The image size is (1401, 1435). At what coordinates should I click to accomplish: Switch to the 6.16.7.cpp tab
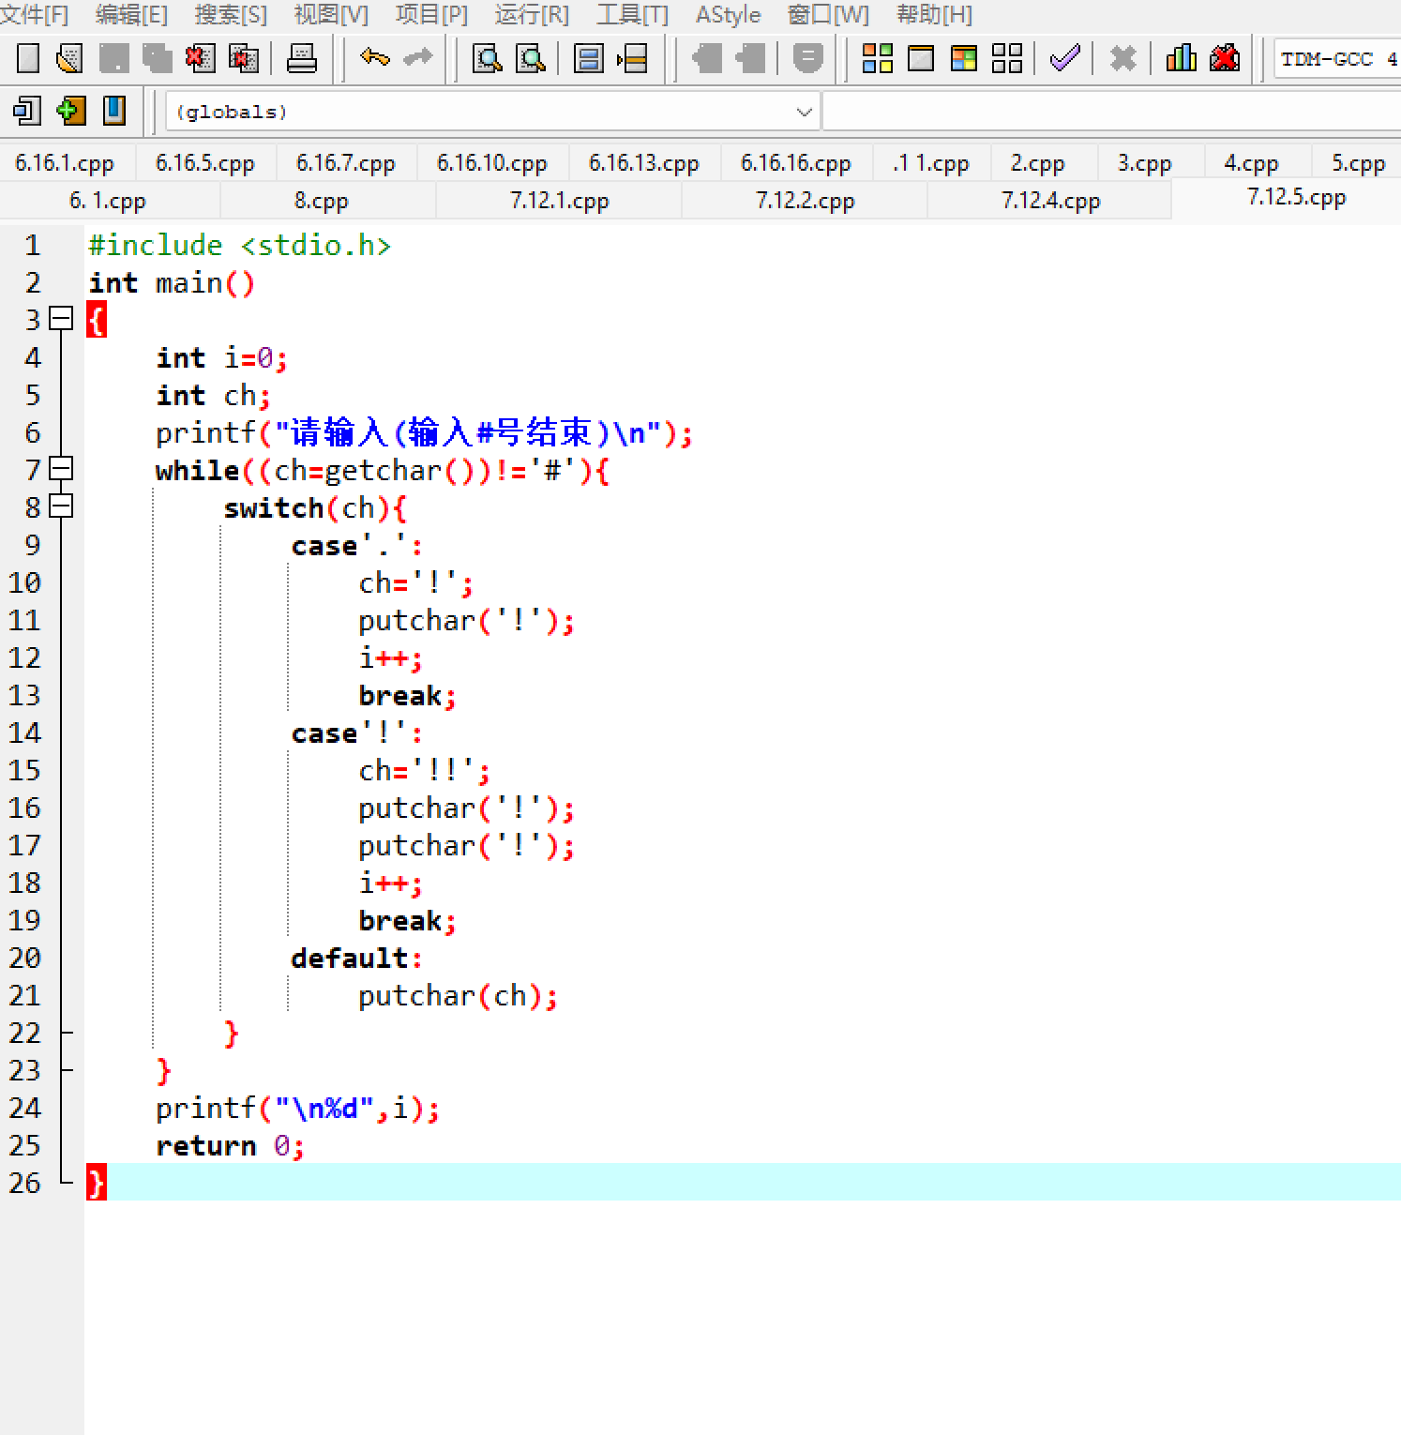pos(346,162)
